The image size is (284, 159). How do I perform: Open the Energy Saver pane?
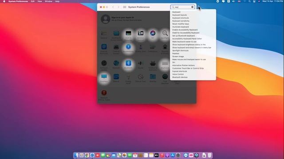pos(128,77)
